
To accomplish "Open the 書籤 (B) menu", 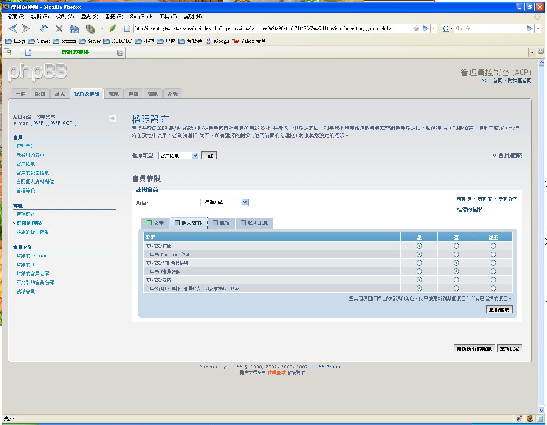I will click(x=114, y=17).
